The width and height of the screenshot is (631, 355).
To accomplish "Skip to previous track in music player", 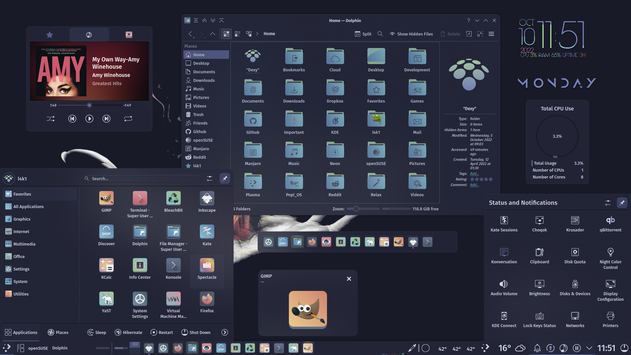I will tap(72, 119).
